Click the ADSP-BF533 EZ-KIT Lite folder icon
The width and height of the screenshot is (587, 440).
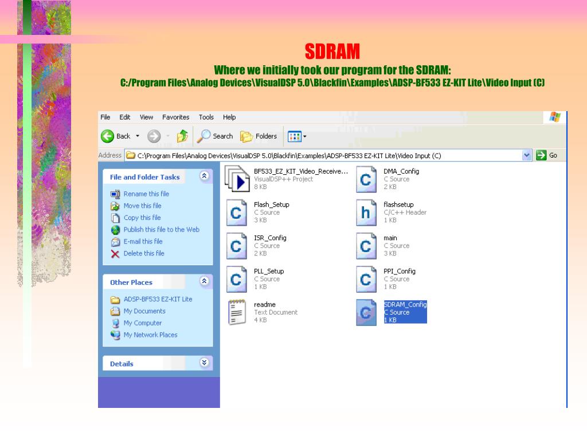click(115, 300)
